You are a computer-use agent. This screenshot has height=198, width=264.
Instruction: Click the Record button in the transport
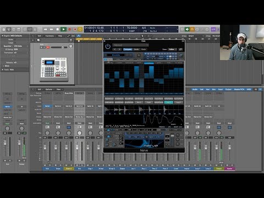click(x=70, y=29)
